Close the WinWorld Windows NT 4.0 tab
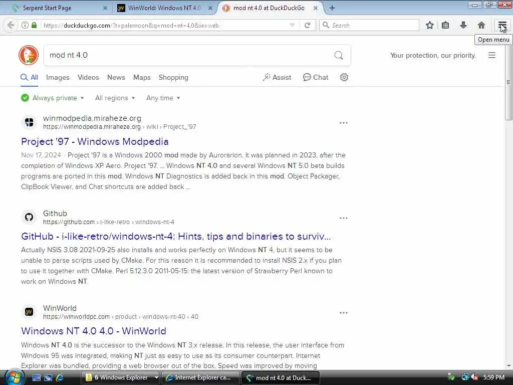 click(x=210, y=8)
